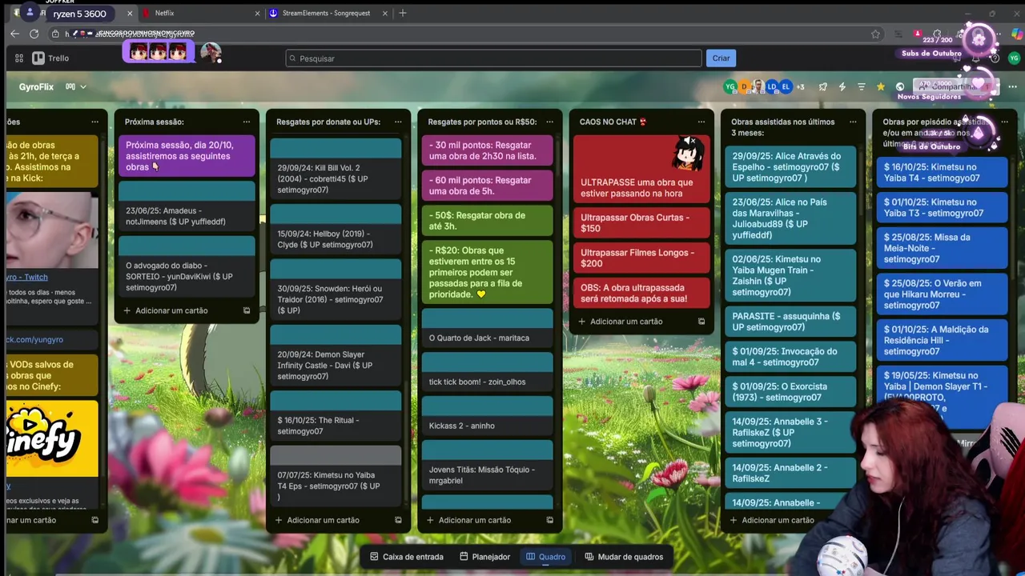Viewport: 1025px width, 576px height.
Task: Bookmark this page with address bar star
Action: [x=875, y=34]
